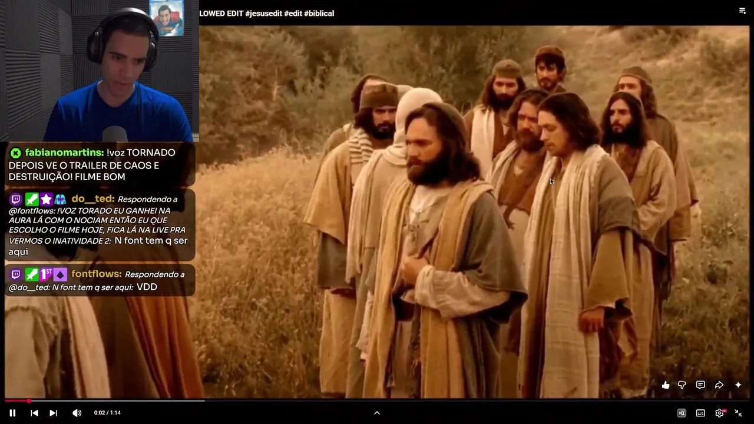Mute the video volume
Screen dimensions: 754x424
(77, 413)
